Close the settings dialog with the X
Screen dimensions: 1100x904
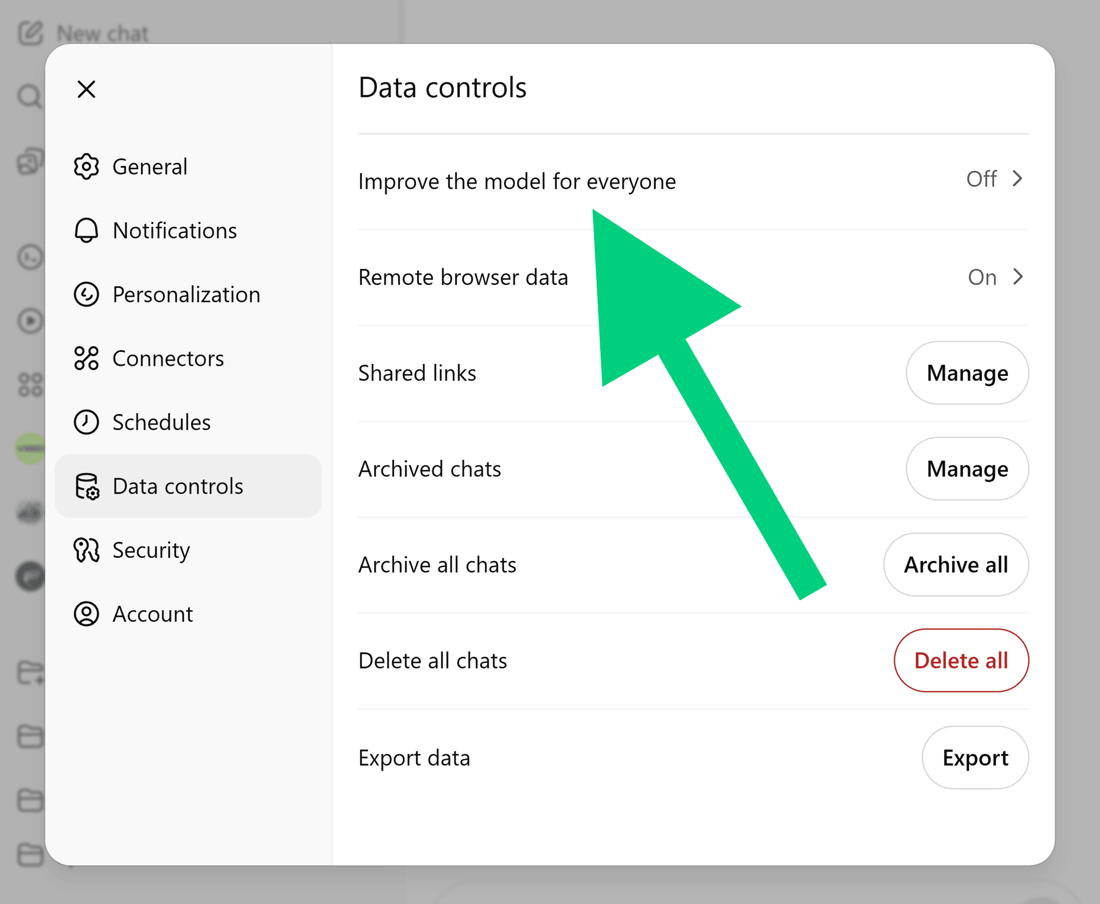coord(86,89)
